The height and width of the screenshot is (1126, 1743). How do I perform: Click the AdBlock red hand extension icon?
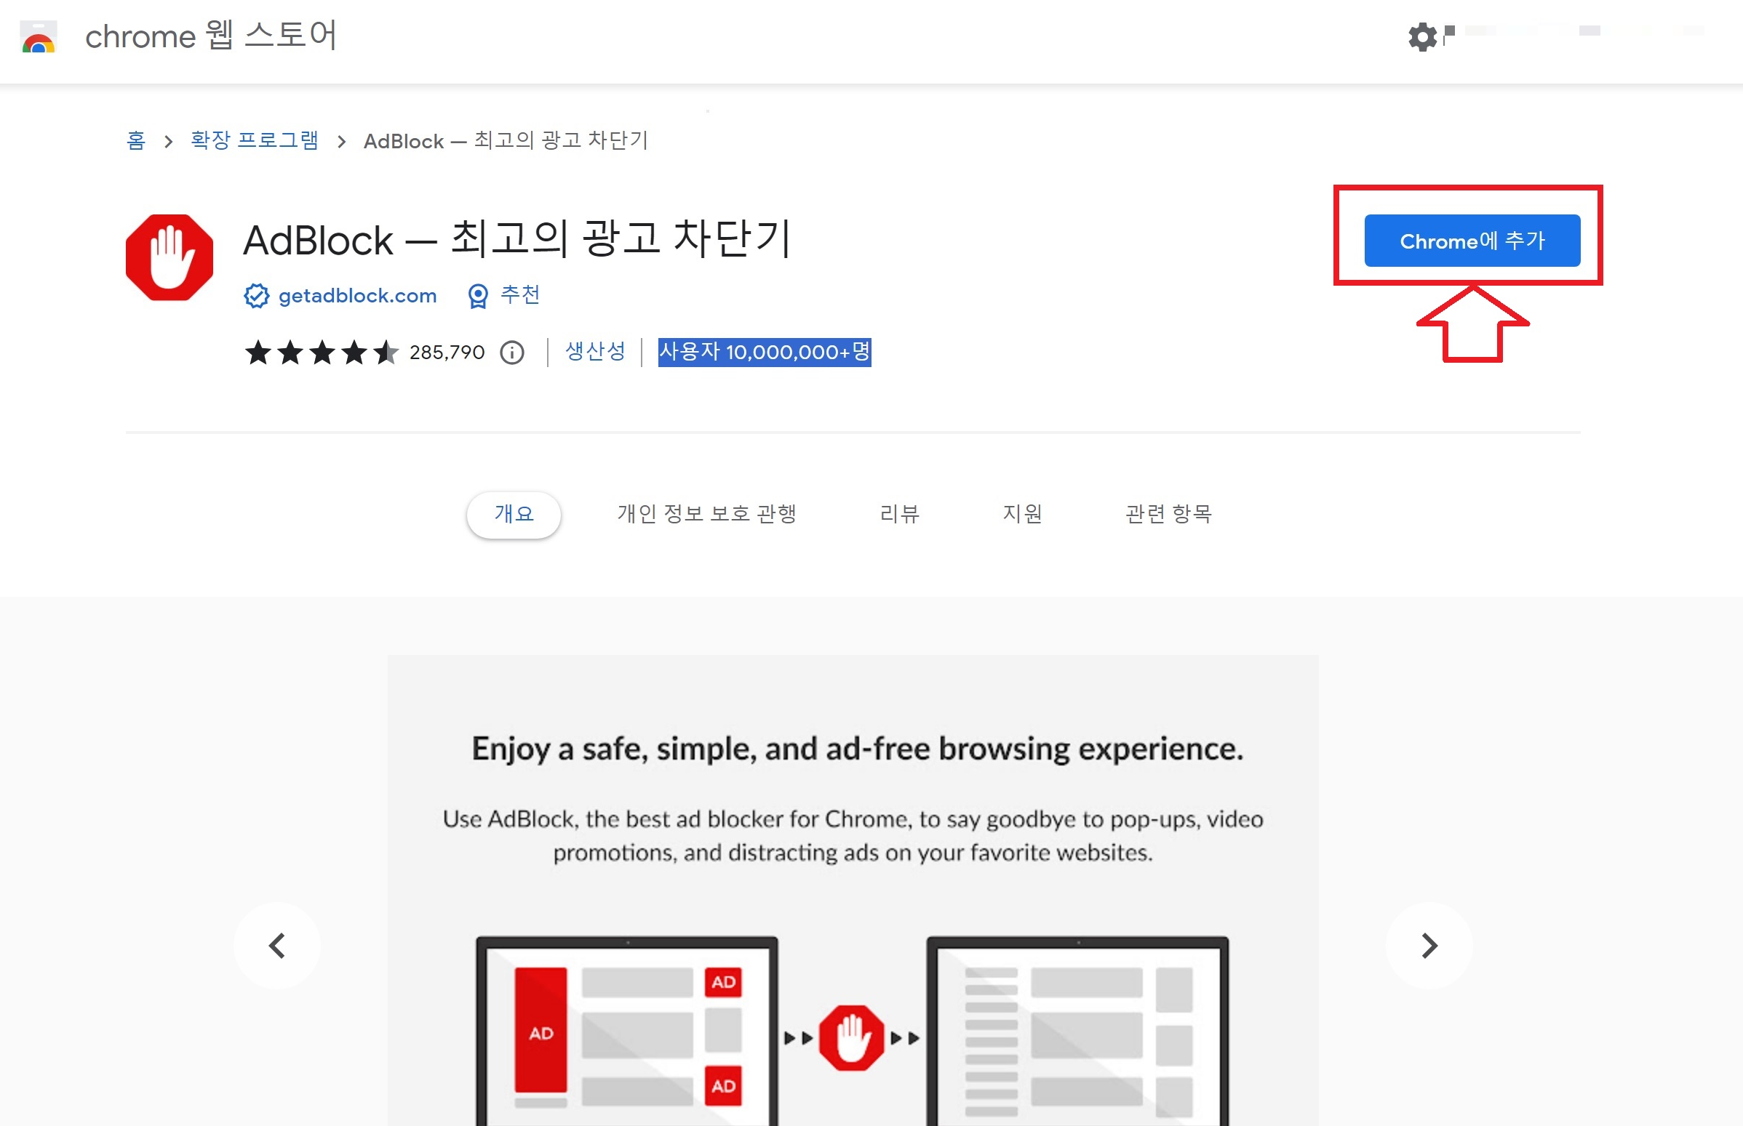169,257
